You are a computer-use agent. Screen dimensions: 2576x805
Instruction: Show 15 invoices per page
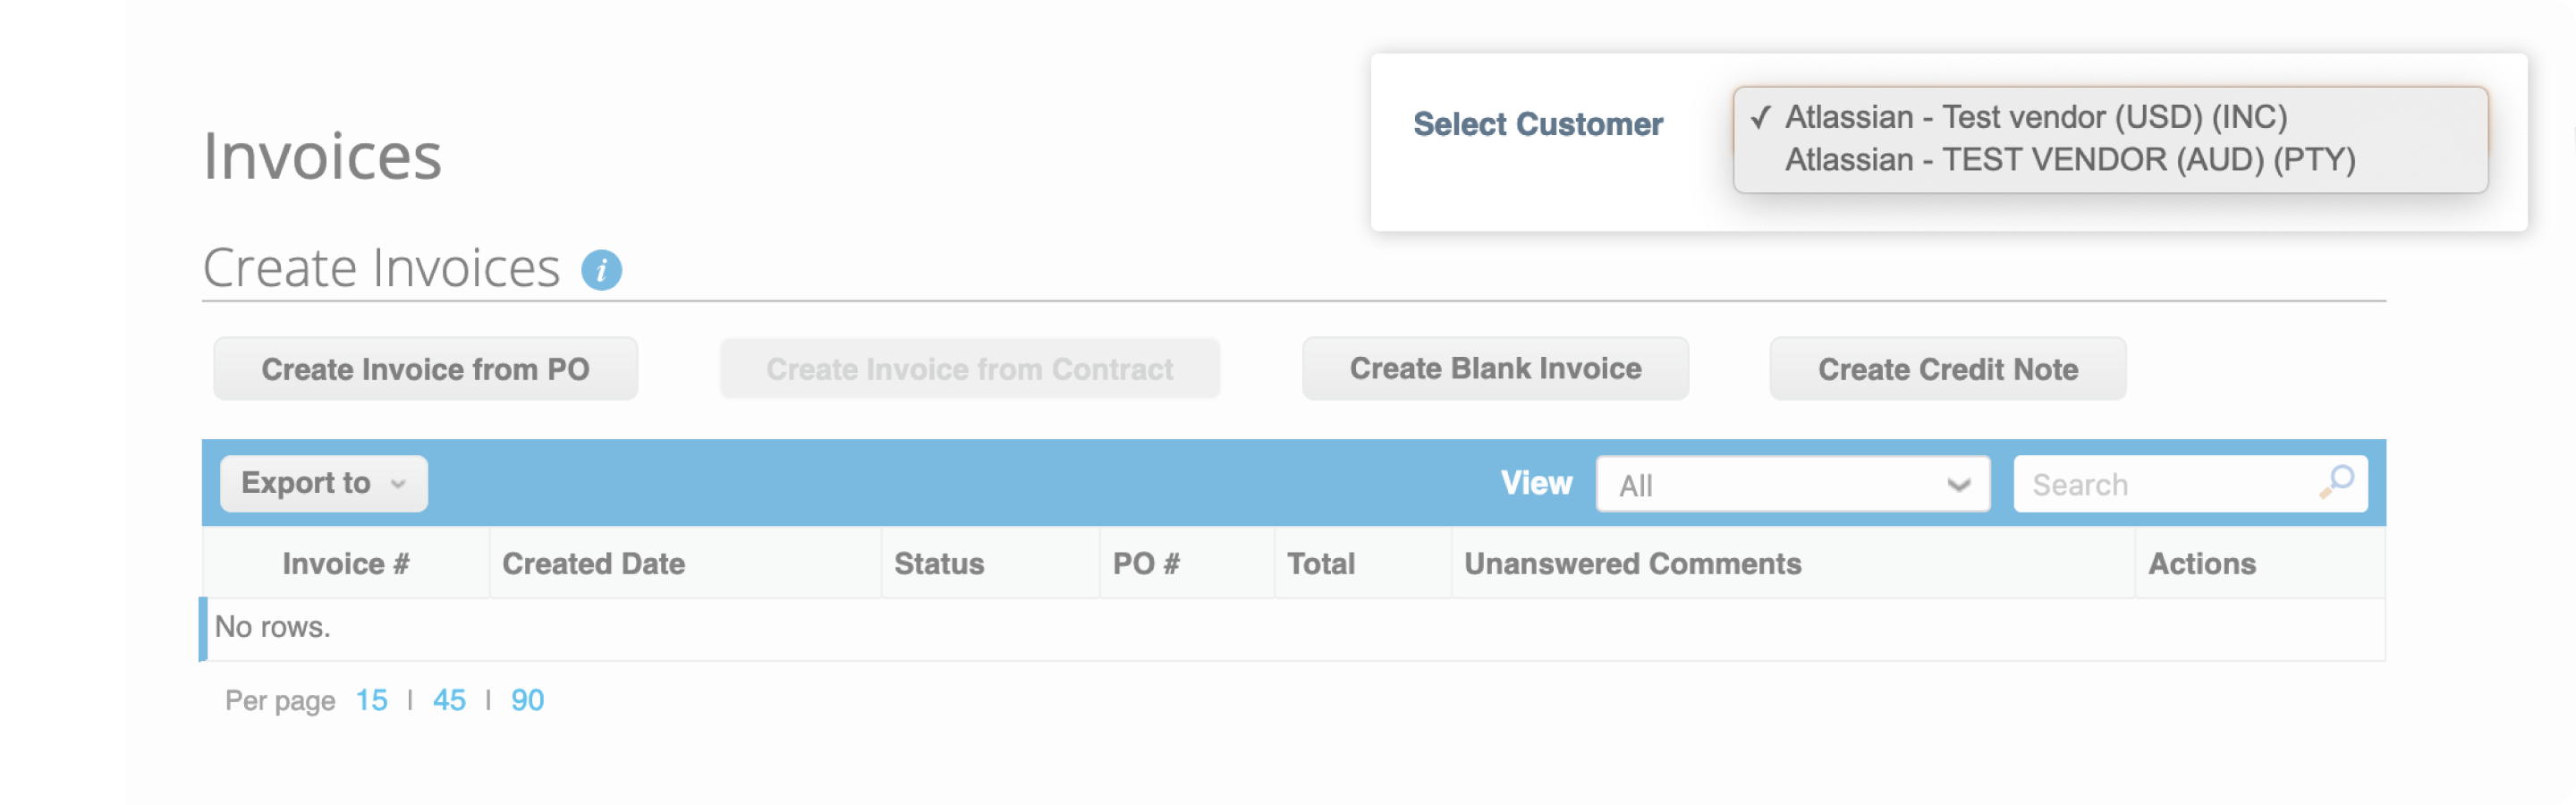[x=372, y=700]
